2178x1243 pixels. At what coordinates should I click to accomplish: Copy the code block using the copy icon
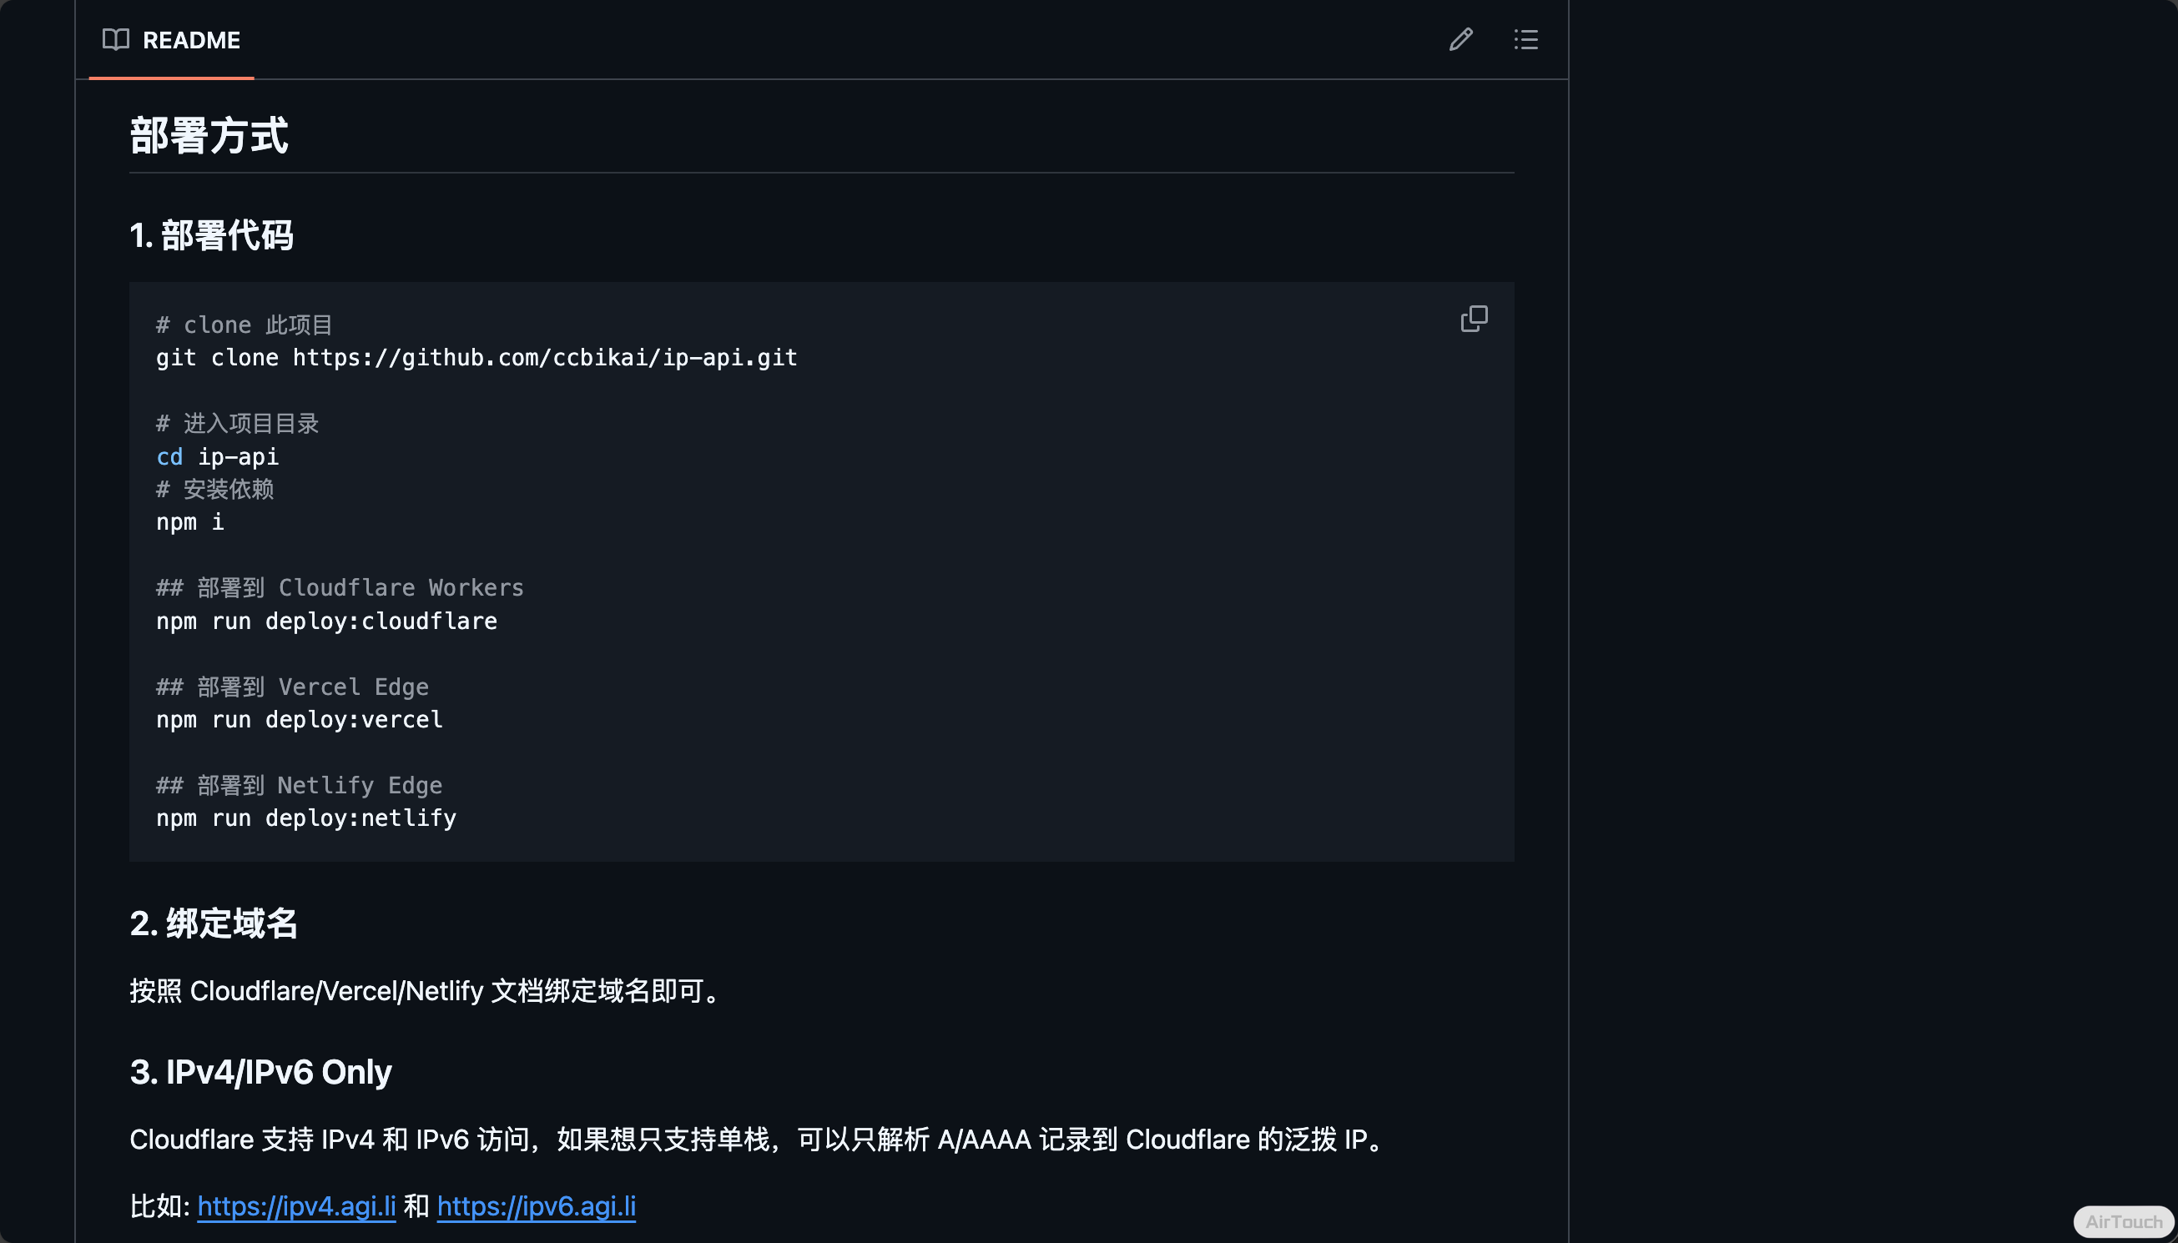coord(1474,318)
